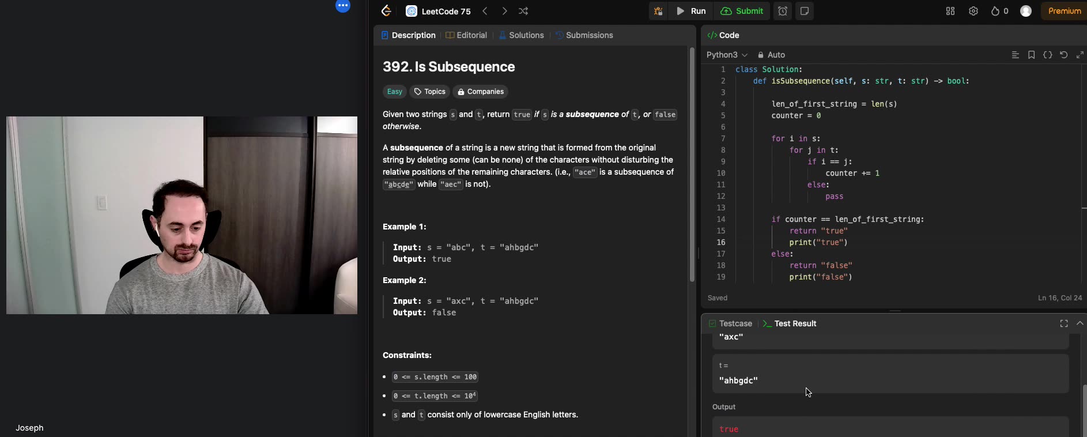
Task: Expand the code editor fullscreen icon
Action: (x=1080, y=55)
